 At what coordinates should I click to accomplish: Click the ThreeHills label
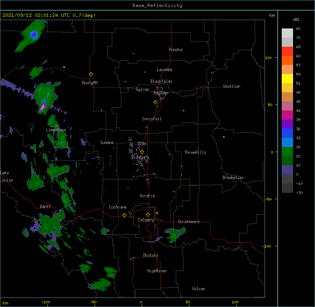point(195,152)
